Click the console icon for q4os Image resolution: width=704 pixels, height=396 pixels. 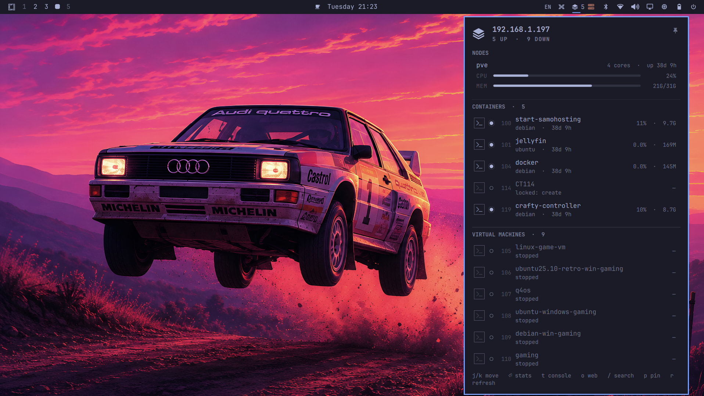click(x=479, y=294)
